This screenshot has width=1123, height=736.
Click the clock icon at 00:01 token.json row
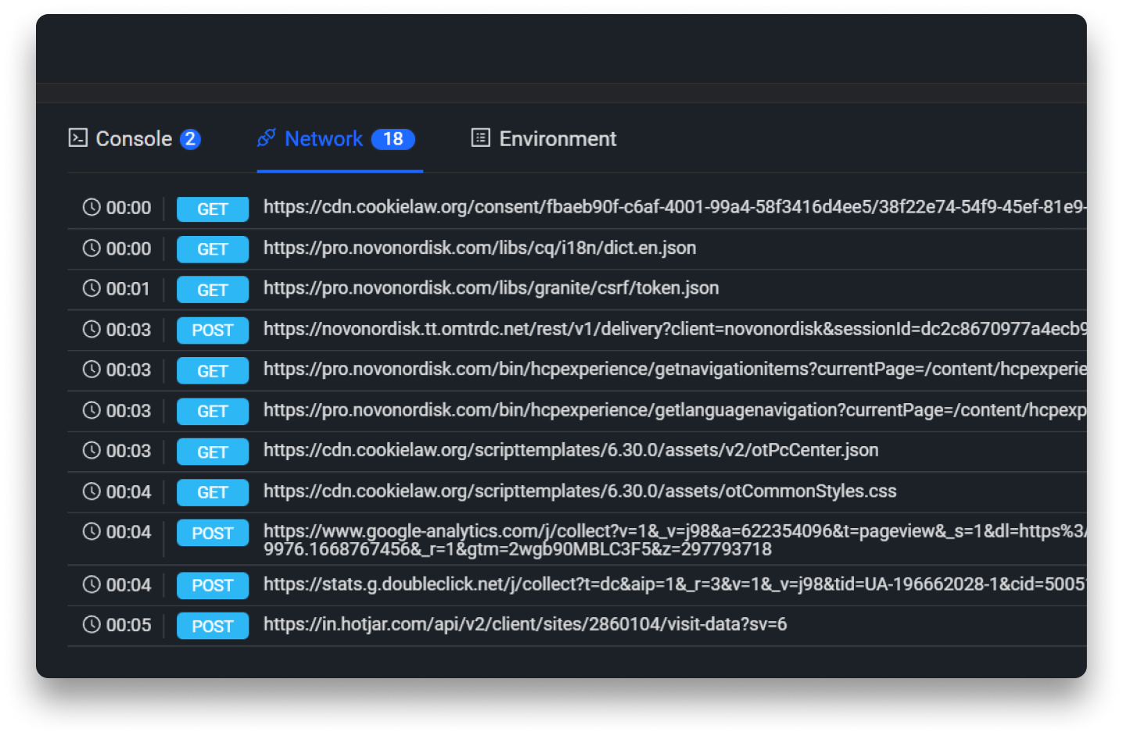(91, 288)
